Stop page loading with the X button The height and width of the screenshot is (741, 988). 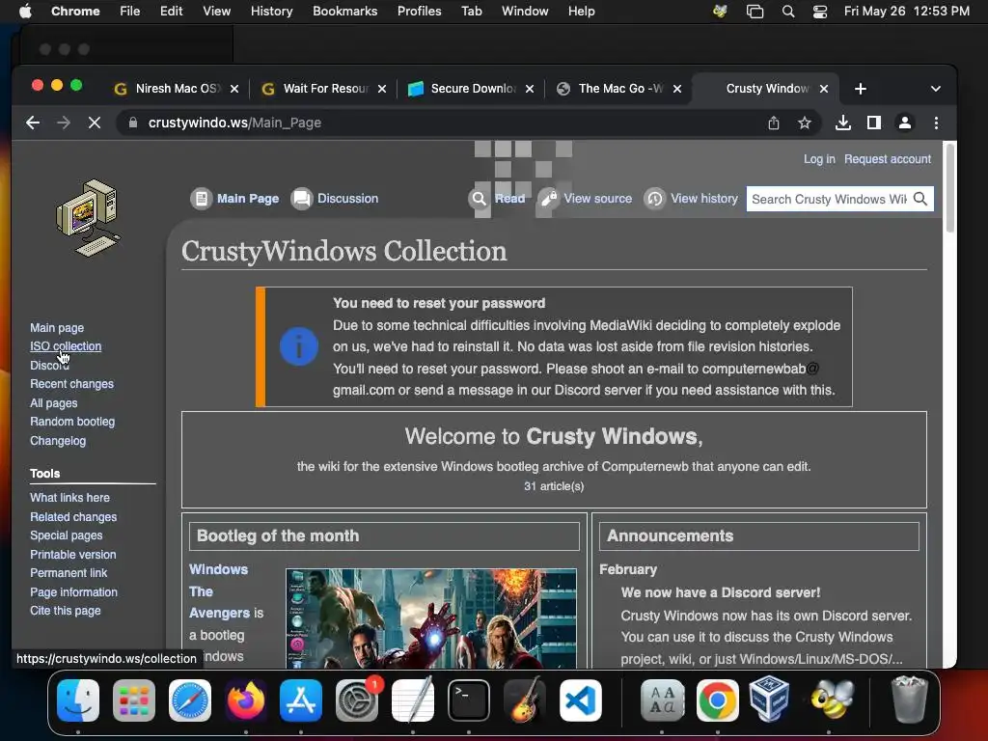94,123
